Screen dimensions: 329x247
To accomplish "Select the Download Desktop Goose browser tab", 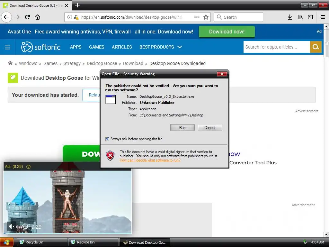I will (x=36, y=5).
